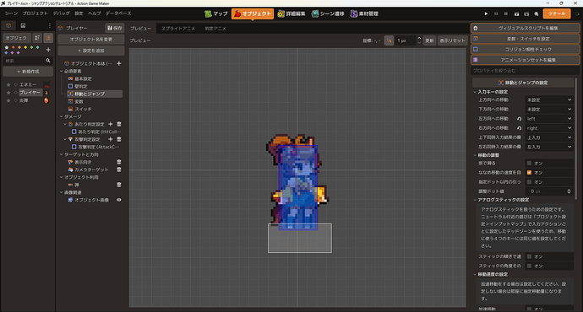Click trash icon next to 攻撃判定設定
The height and width of the screenshot is (312, 583).
119,139
